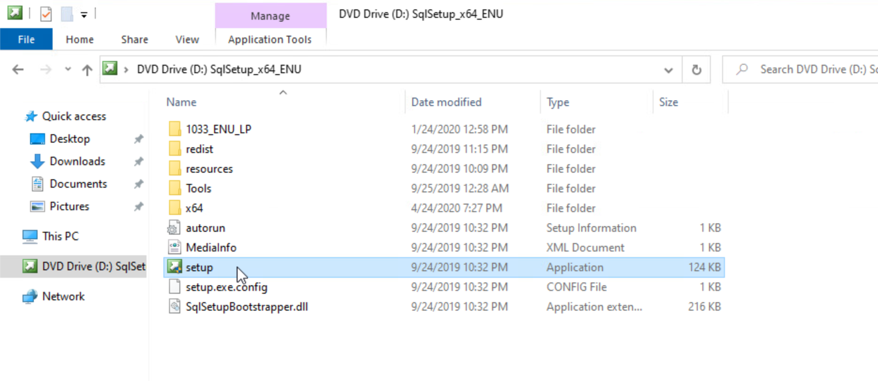The width and height of the screenshot is (878, 381).
Task: Go up one folder level
Action: (87, 70)
